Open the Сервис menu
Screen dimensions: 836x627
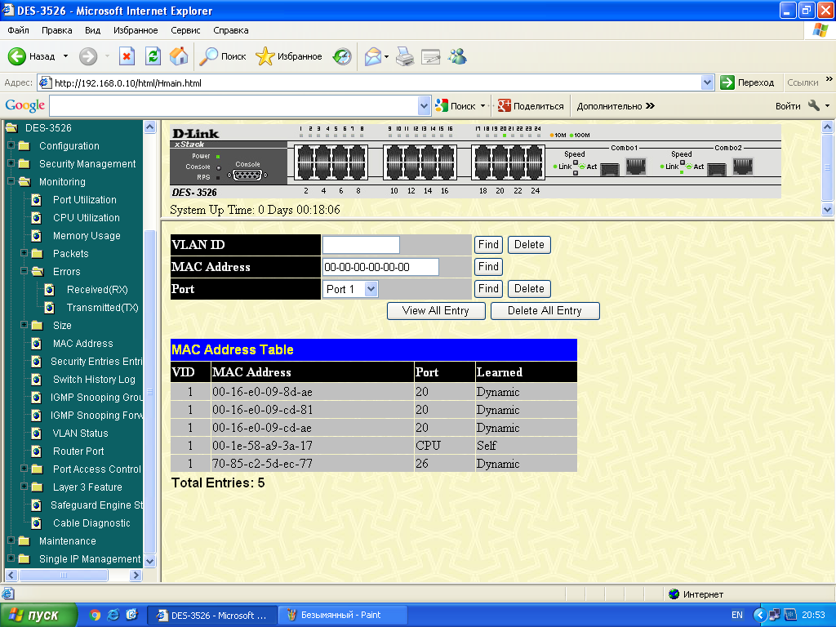pyautogui.click(x=185, y=30)
